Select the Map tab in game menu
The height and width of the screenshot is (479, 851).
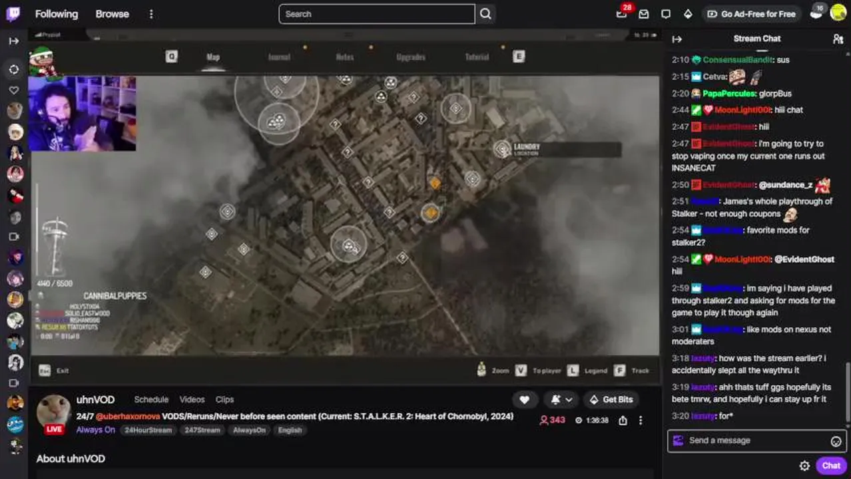pyautogui.click(x=213, y=57)
